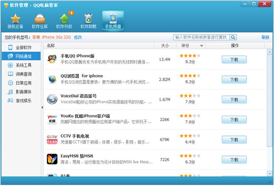Click the 全部软件 phone icon in sidebar
Screen dimensions: 275x186
pos(10,47)
